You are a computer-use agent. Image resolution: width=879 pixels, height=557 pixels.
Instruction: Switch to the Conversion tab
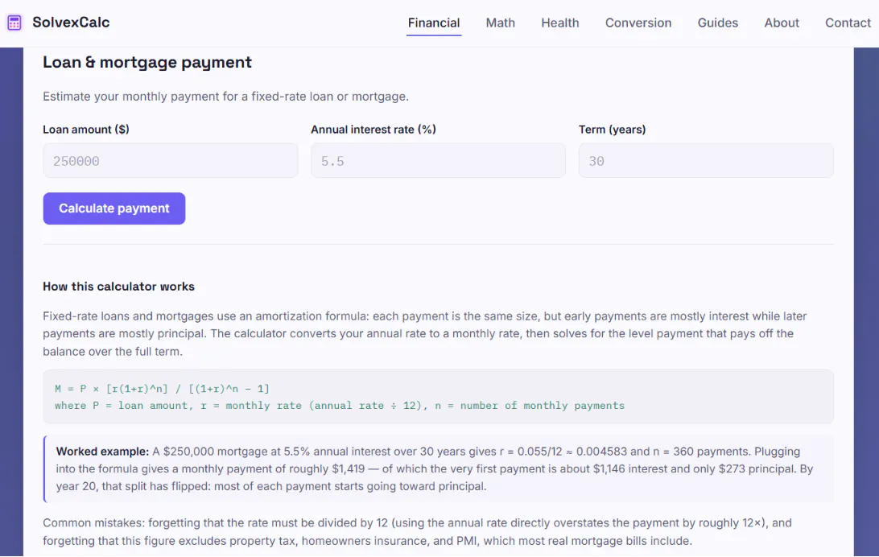(x=638, y=23)
